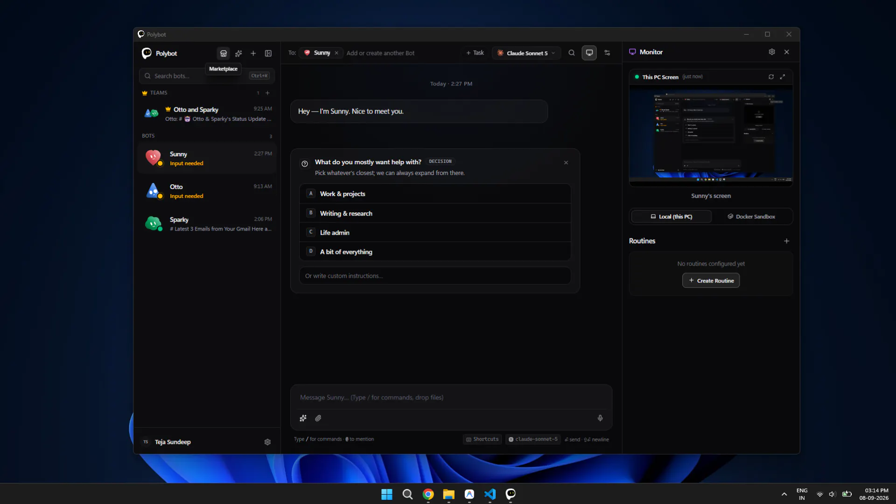Start voice input with microphone icon
896x504 pixels.
pos(600,418)
